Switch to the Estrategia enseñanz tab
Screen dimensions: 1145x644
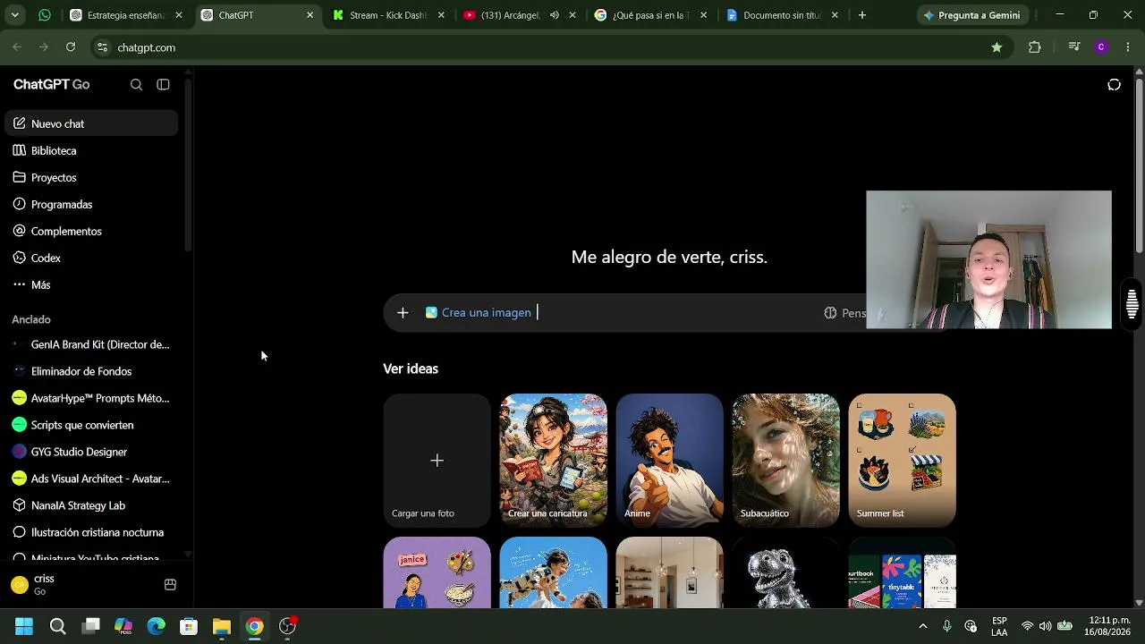126,15
